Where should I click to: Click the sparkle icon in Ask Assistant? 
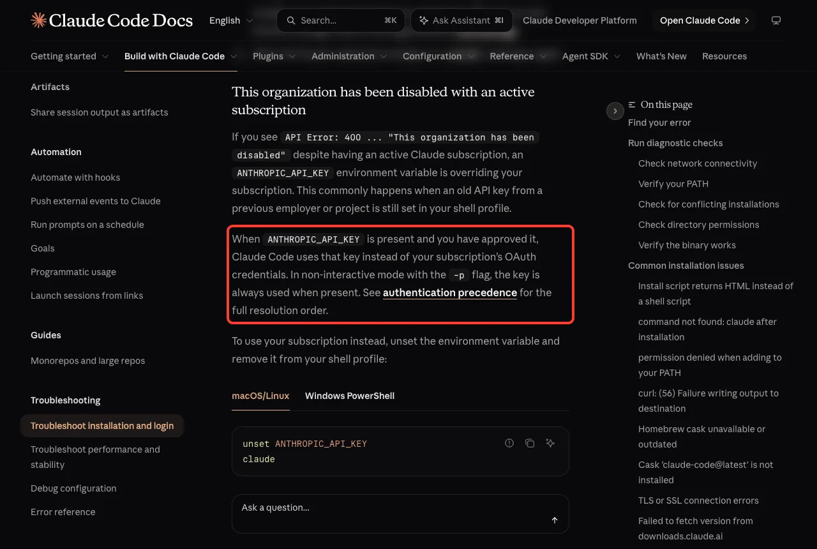[423, 20]
